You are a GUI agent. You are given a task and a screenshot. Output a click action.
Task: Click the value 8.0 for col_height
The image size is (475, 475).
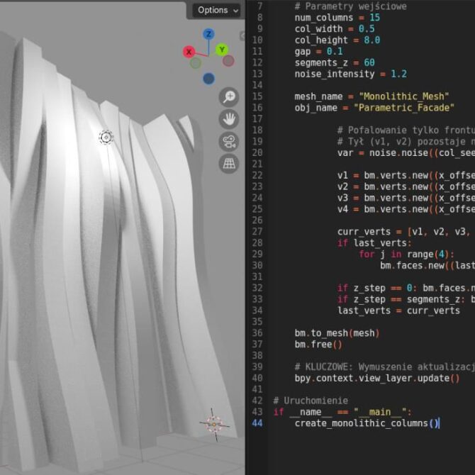(x=371, y=40)
